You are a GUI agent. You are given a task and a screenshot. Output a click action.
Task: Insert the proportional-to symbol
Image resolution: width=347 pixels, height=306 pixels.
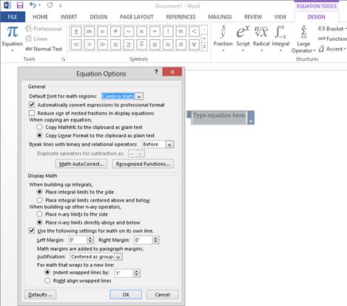181,31
